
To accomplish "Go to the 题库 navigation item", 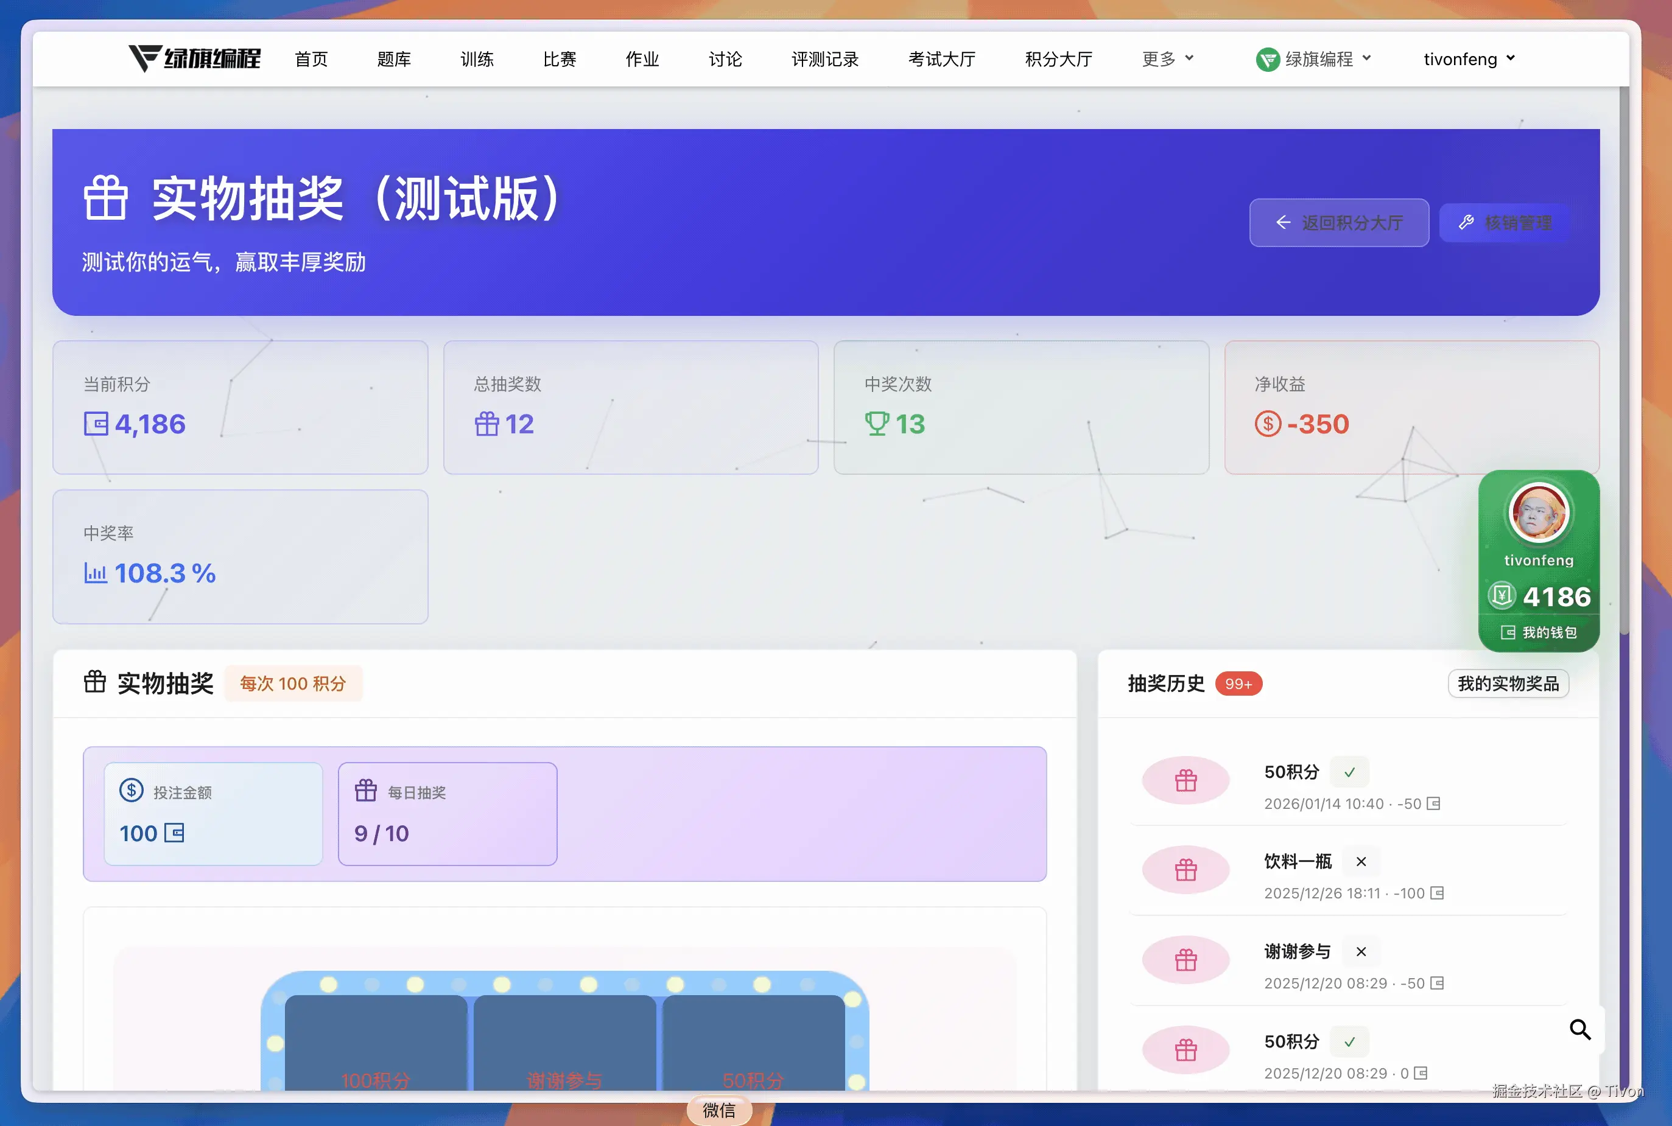I will (x=393, y=59).
